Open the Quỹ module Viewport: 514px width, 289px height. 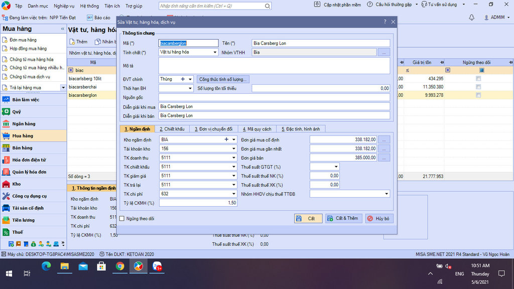click(33, 112)
